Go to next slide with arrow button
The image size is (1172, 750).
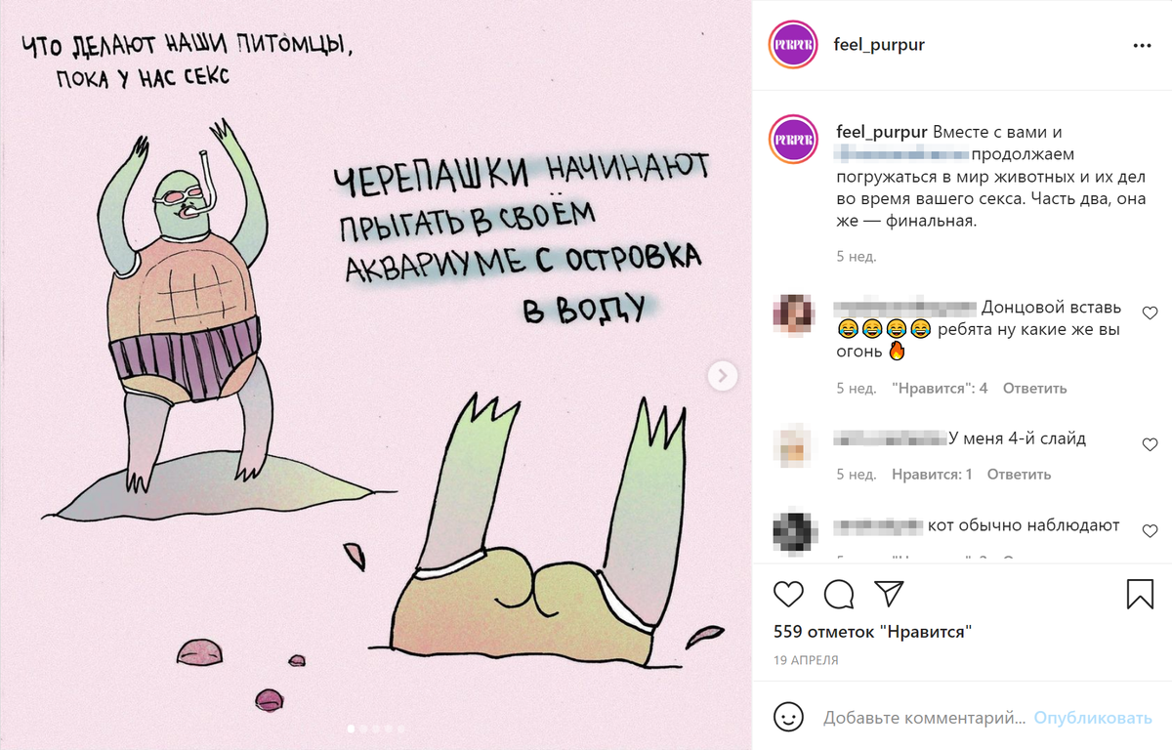pyautogui.click(x=723, y=375)
